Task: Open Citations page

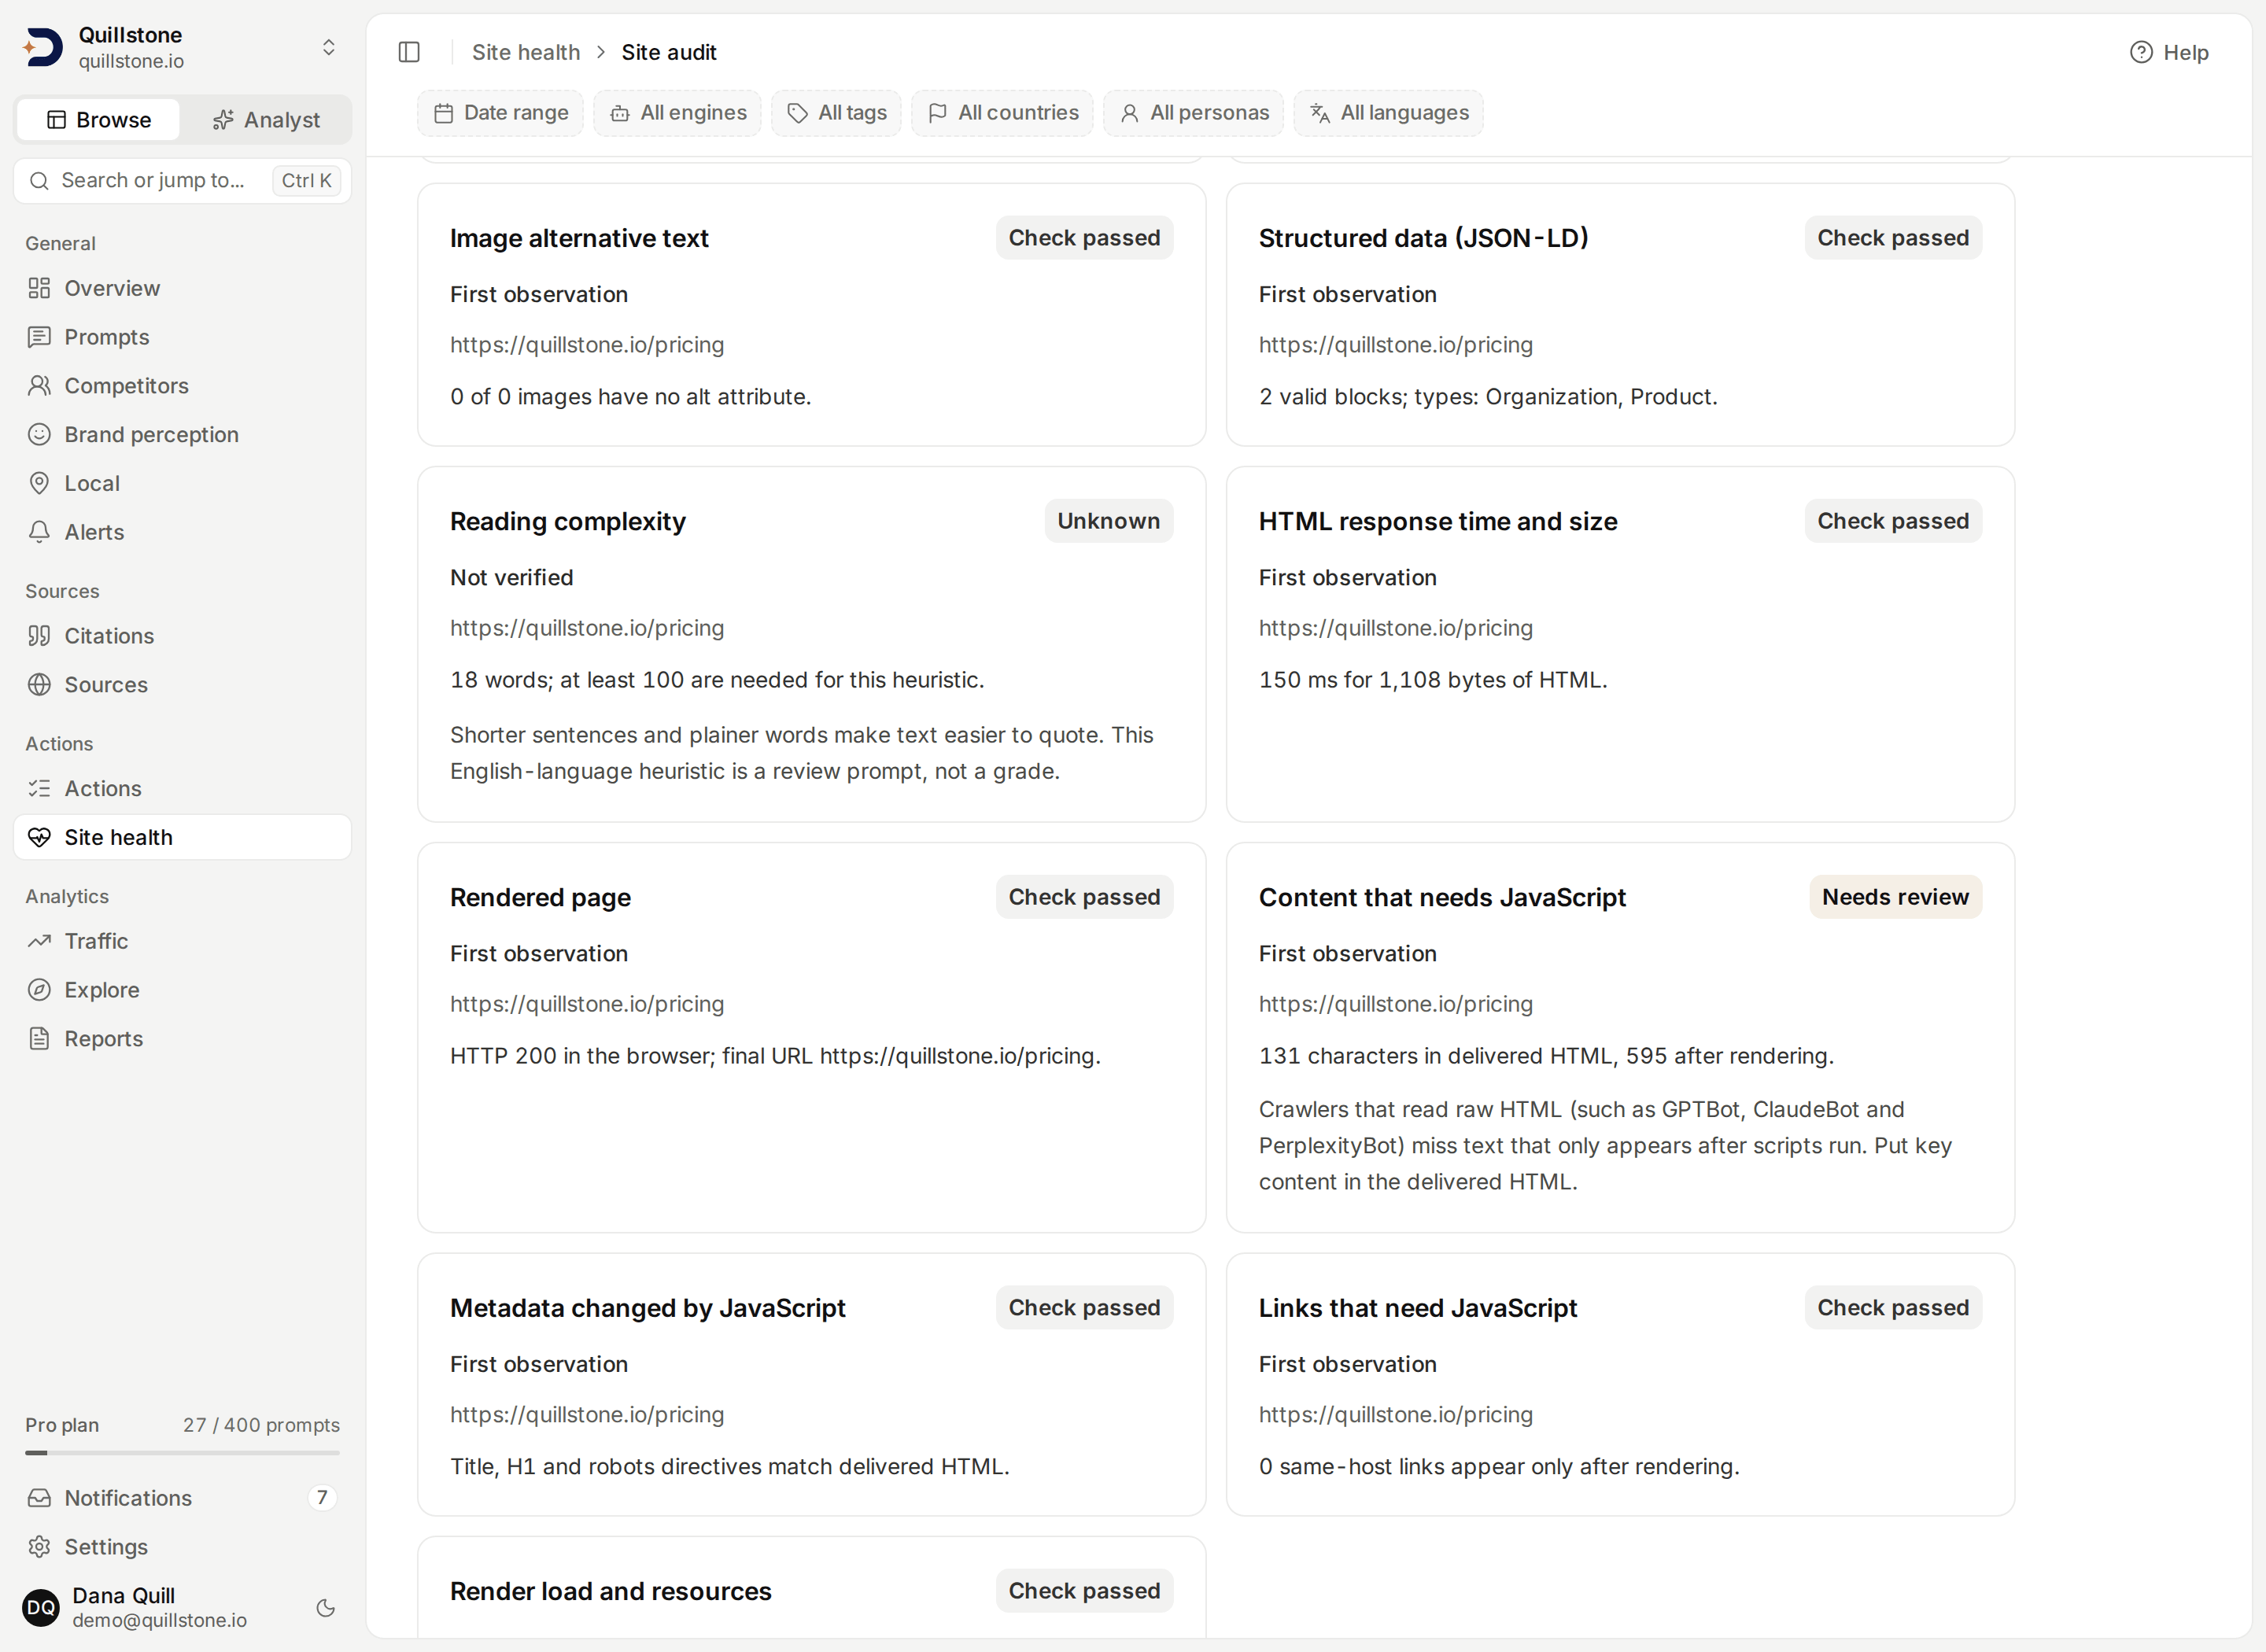Action: pyautogui.click(x=183, y=636)
